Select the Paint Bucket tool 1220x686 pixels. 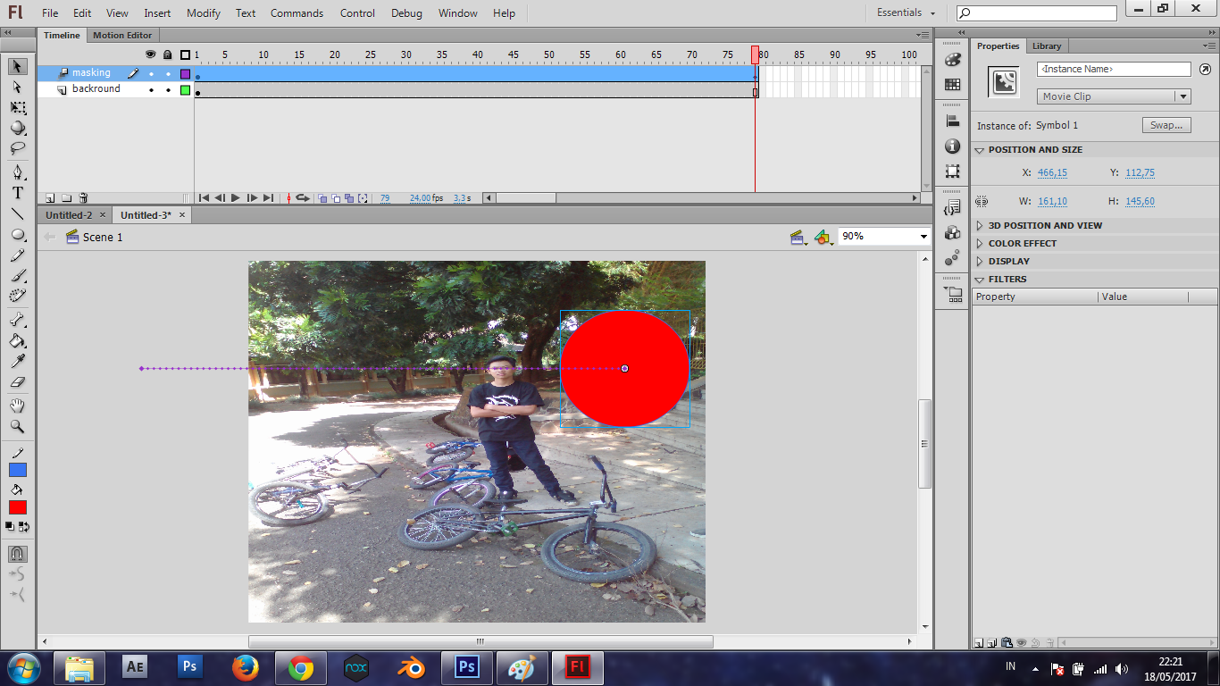tap(18, 340)
